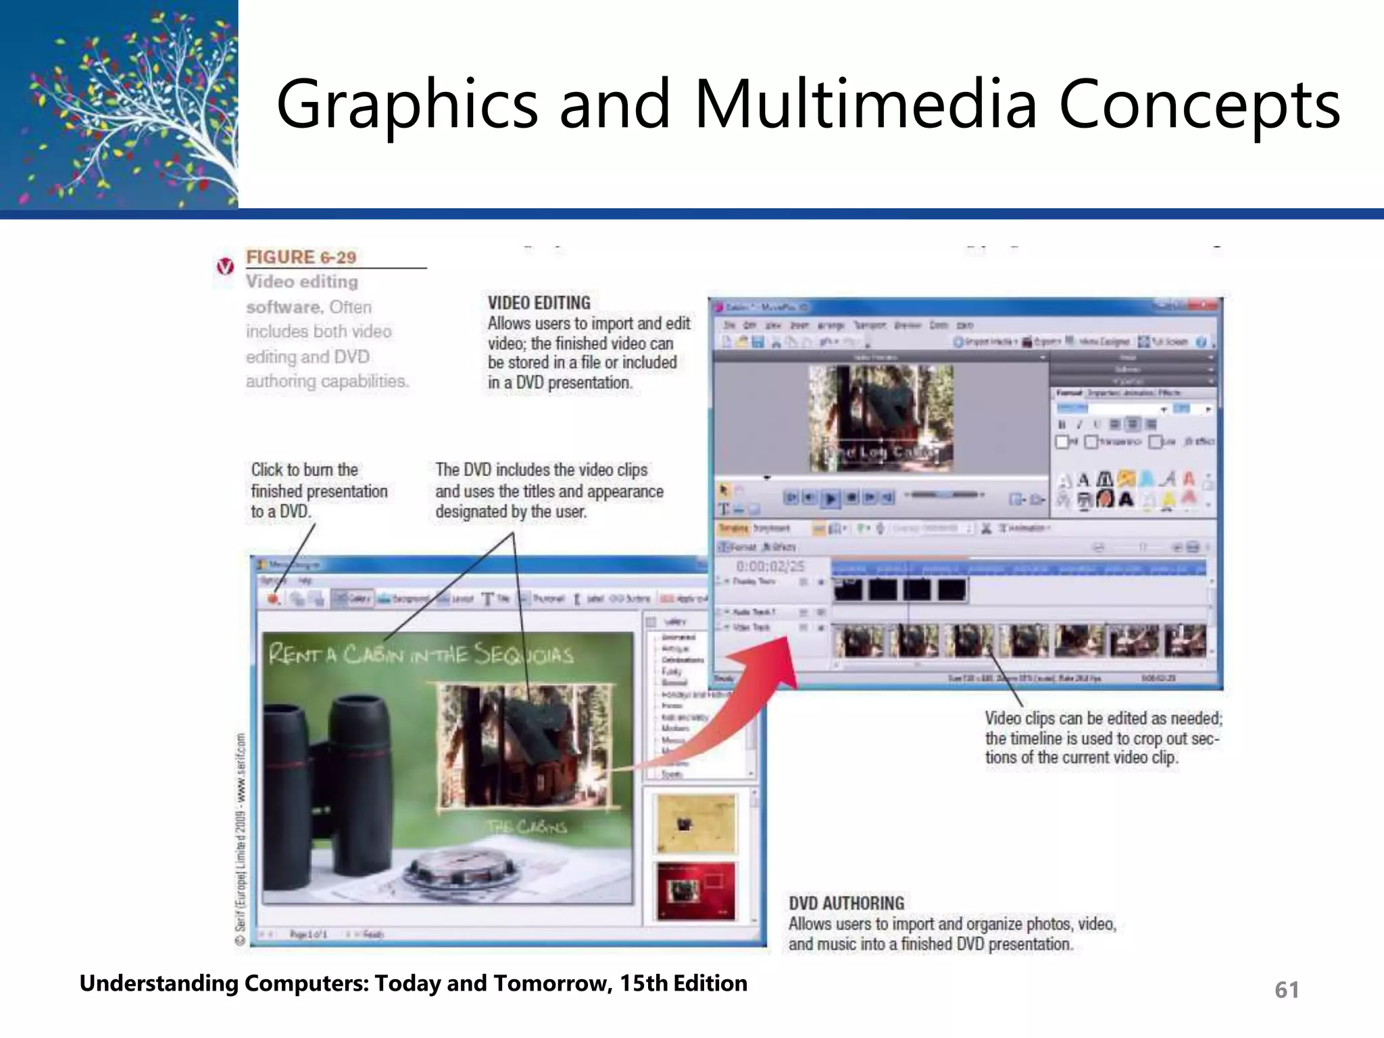The width and height of the screenshot is (1384, 1038).
Task: Open the Options menu in Menu Designer
Action: click(x=274, y=580)
